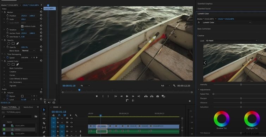Step back one frame

[x=122, y=96]
